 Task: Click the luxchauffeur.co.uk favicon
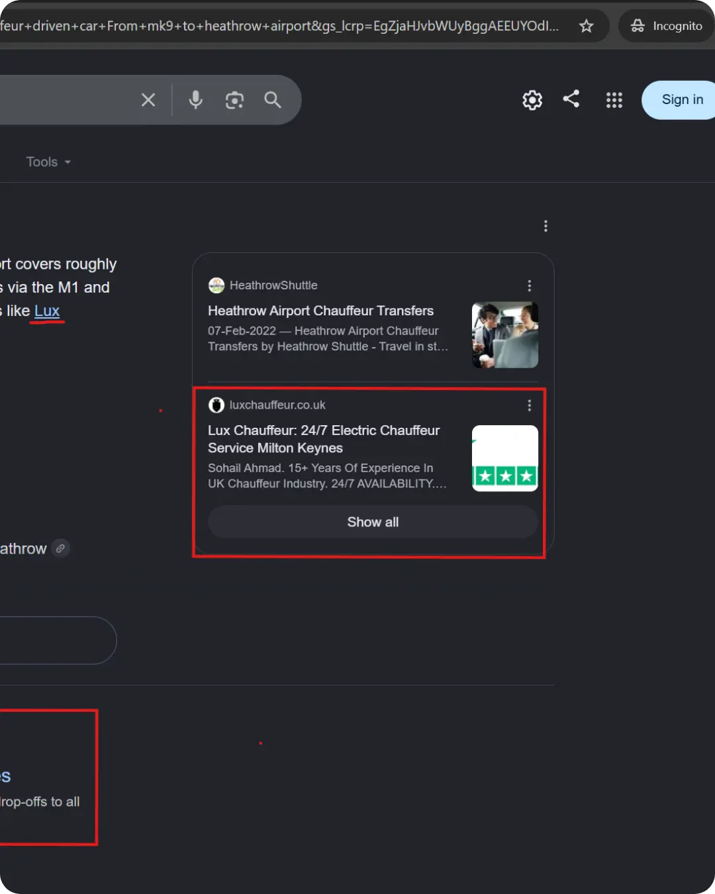pos(216,405)
